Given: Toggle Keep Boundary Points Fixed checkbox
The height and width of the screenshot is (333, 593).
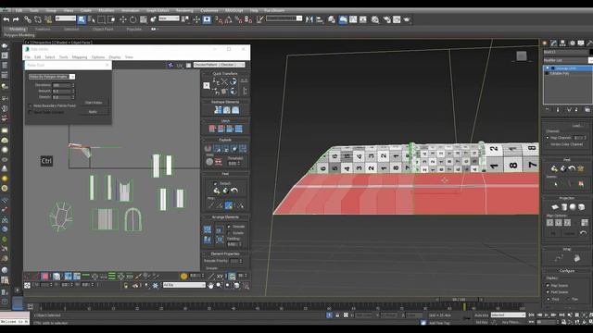Looking at the screenshot, I should 31,105.
